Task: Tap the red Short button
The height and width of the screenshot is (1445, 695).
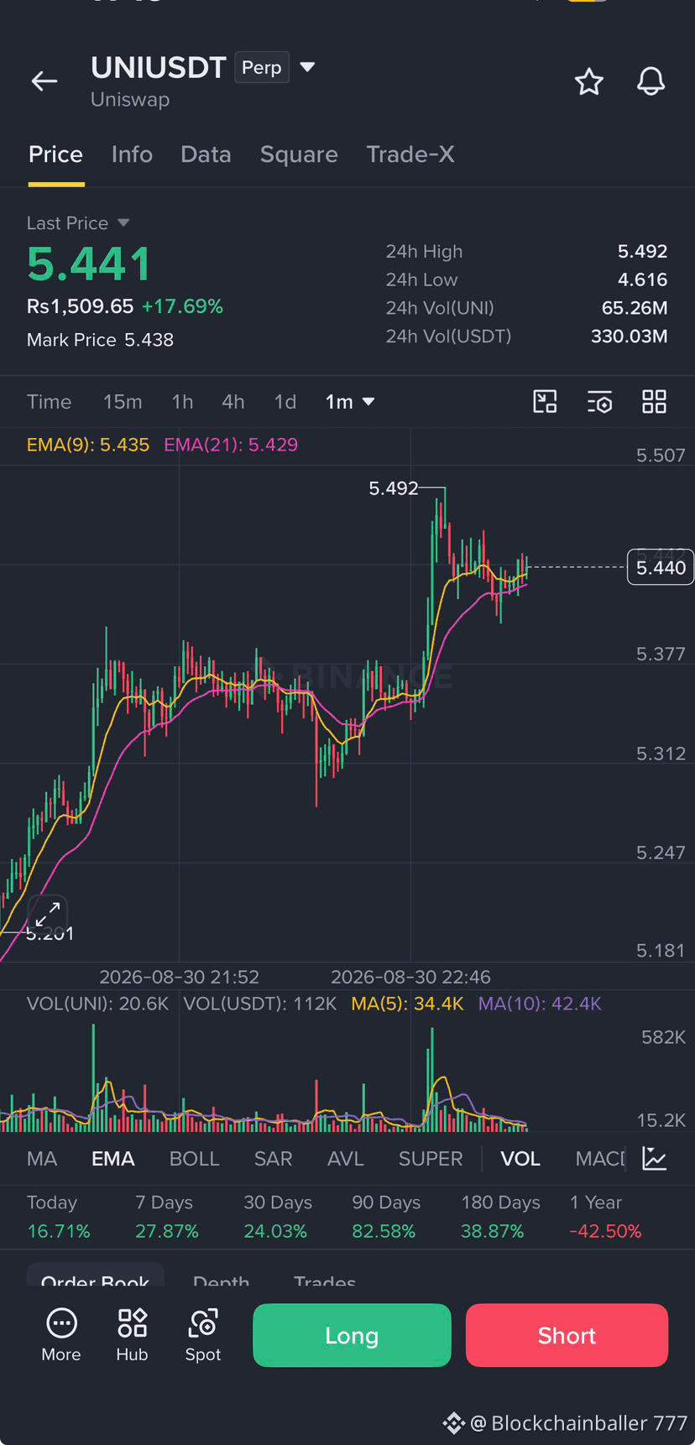Action: (567, 1335)
